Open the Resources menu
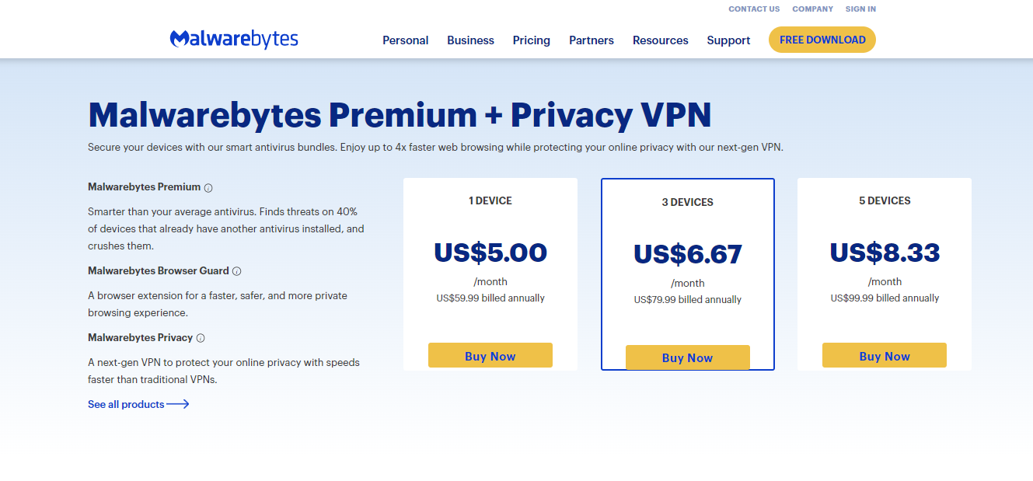 click(x=661, y=40)
